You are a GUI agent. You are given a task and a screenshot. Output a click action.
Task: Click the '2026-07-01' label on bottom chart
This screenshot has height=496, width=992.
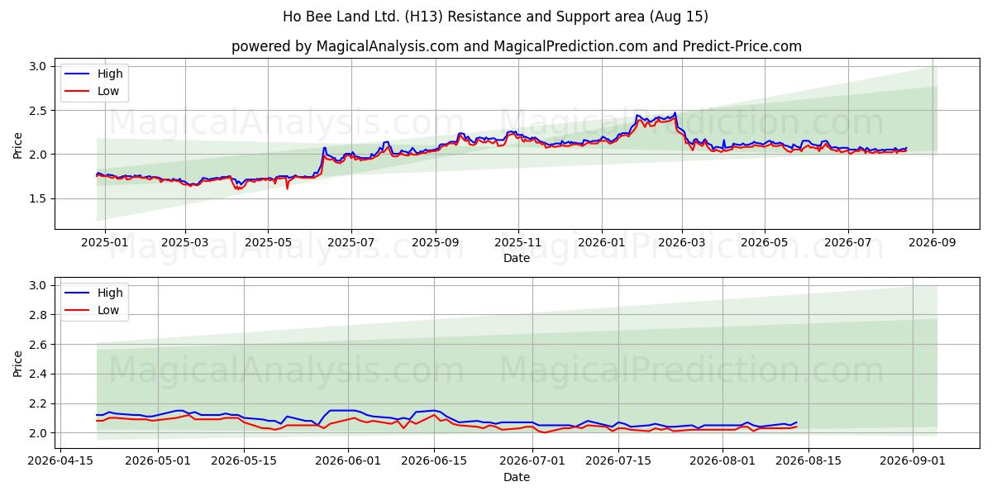click(x=532, y=461)
